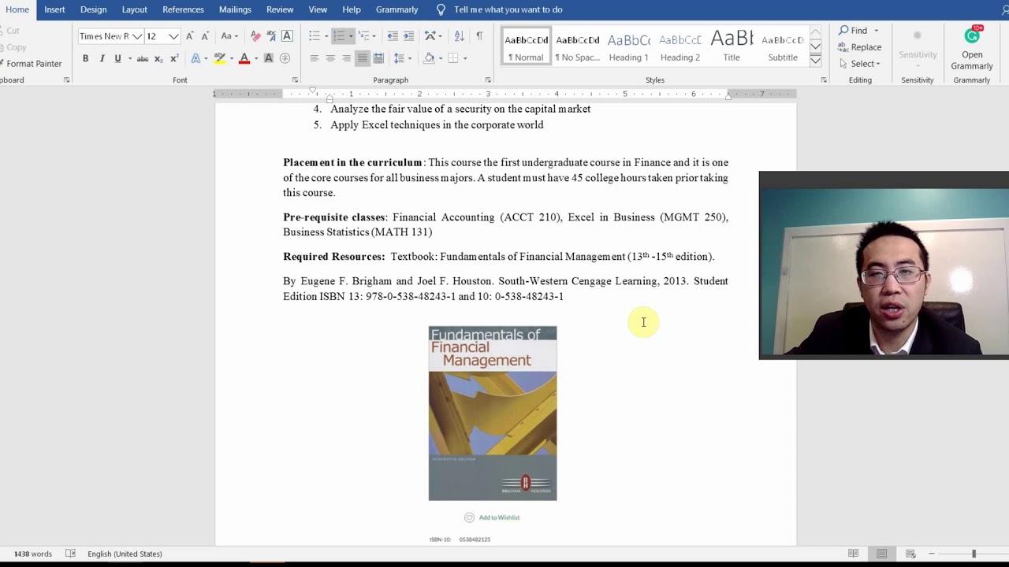Click the textbook cover image

[493, 413]
